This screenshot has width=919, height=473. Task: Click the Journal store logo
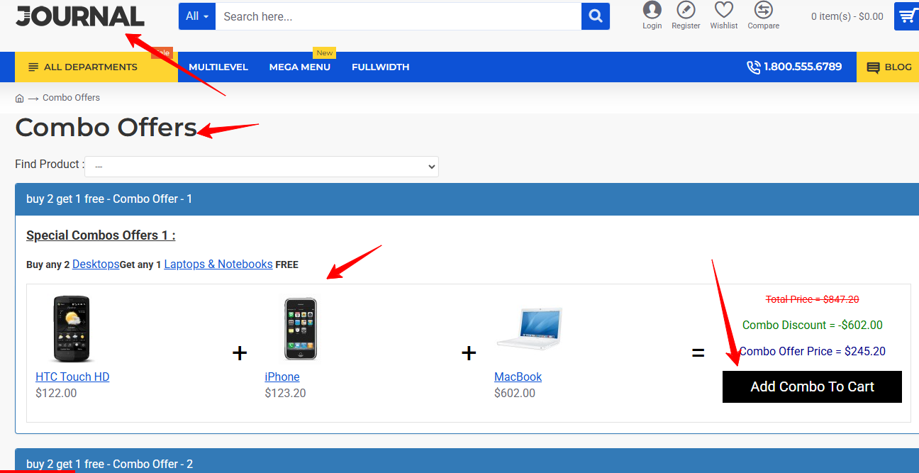[79, 16]
